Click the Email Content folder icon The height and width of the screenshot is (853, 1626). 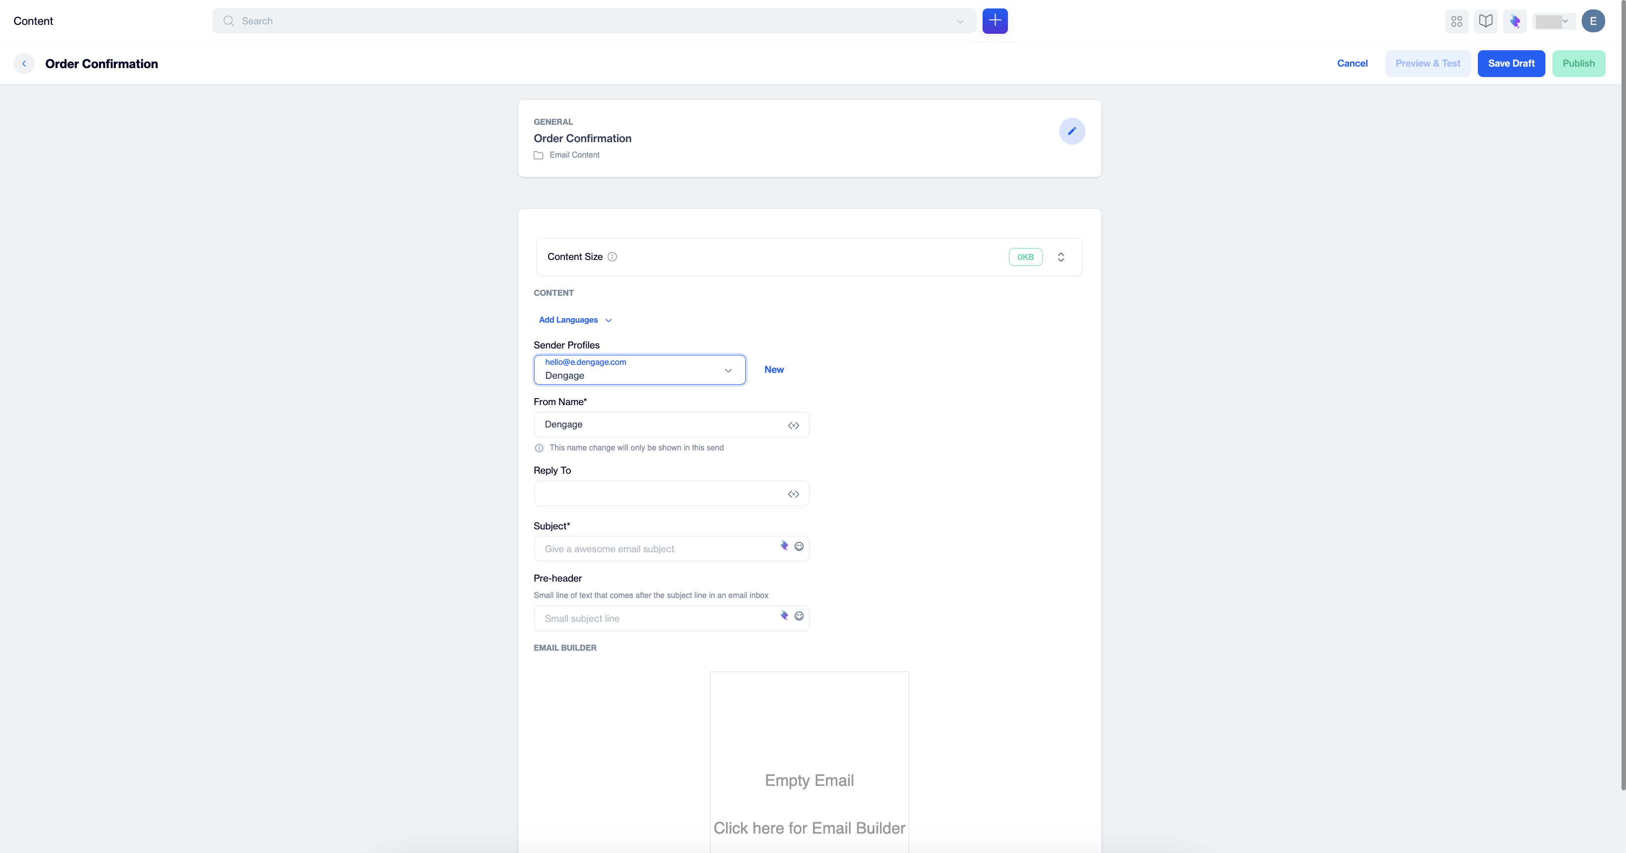pyautogui.click(x=539, y=155)
